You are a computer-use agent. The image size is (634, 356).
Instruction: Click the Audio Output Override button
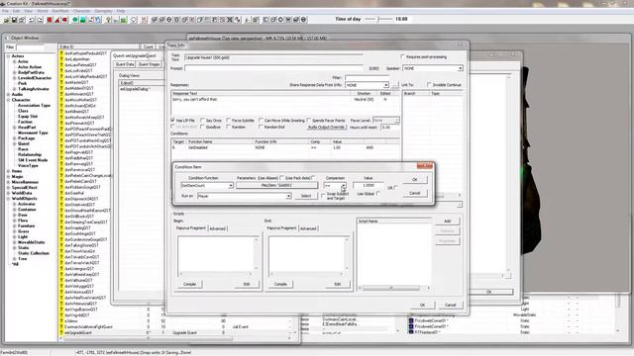(x=326, y=128)
